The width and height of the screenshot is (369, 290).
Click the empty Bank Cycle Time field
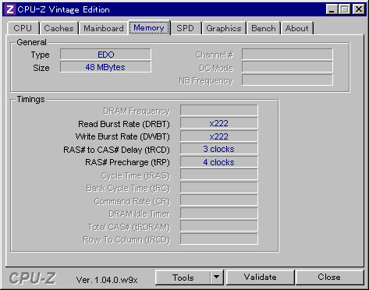pos(219,188)
